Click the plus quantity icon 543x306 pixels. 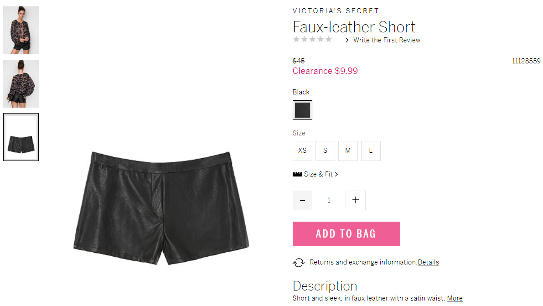[355, 200]
